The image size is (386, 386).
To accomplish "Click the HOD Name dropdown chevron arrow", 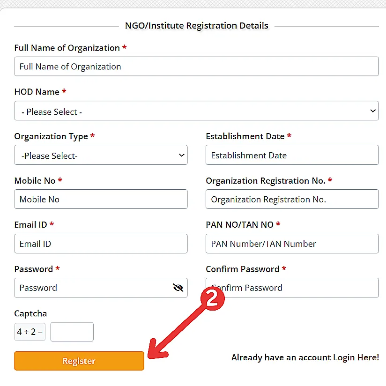I will pyautogui.click(x=372, y=111).
